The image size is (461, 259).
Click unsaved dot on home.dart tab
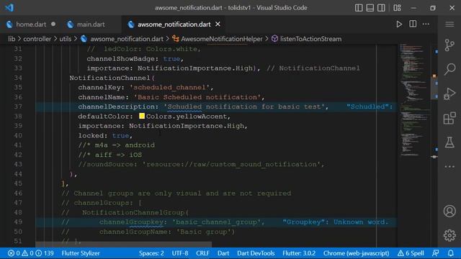53,24
